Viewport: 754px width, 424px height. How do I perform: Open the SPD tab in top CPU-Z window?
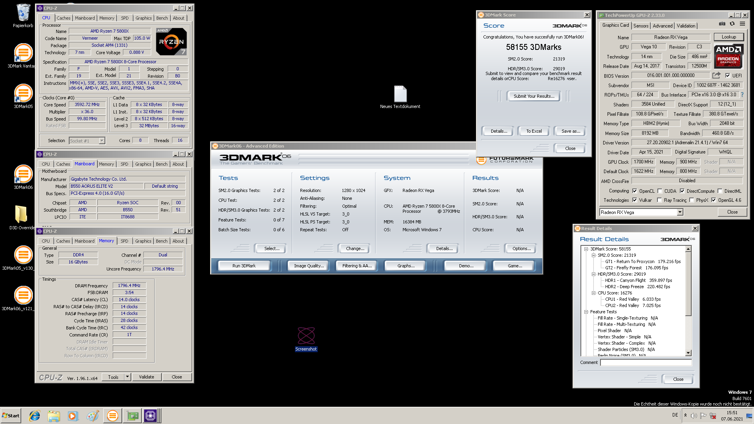pyautogui.click(x=124, y=18)
